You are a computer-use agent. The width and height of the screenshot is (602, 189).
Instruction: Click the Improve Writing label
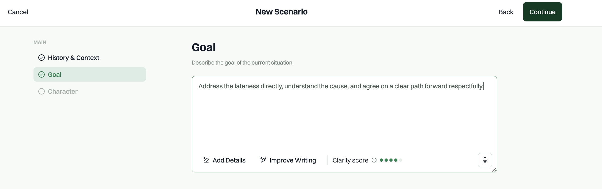coord(293,160)
